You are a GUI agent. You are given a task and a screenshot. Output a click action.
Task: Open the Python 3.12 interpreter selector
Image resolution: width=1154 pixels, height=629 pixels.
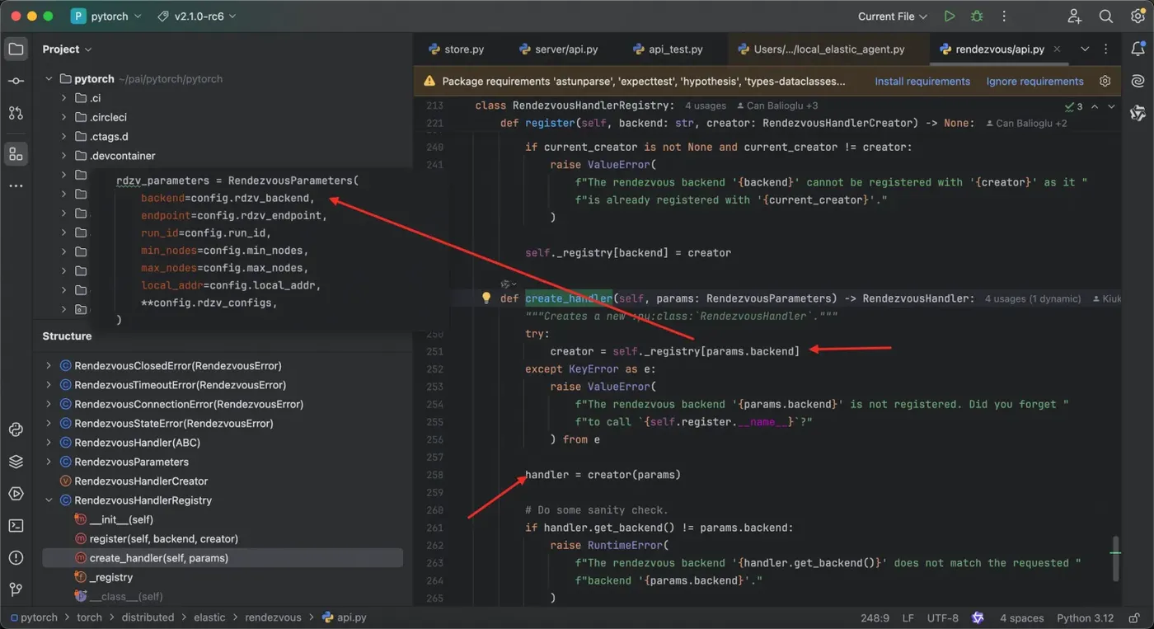pos(1086,618)
